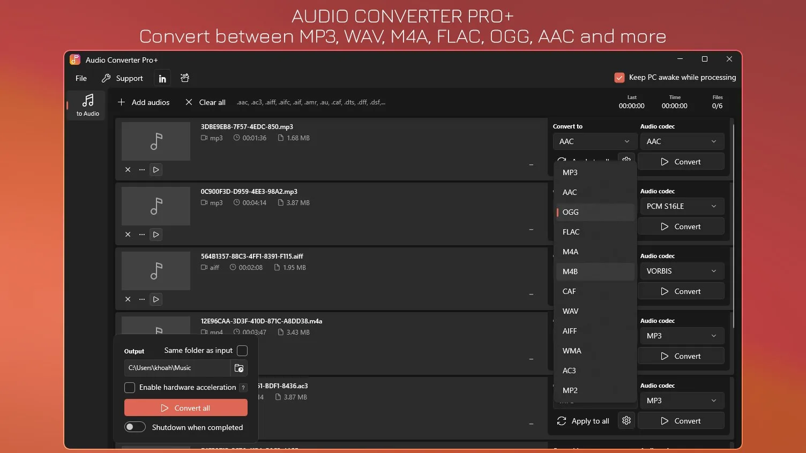
Task: Pick M4B from the format list
Action: point(595,271)
